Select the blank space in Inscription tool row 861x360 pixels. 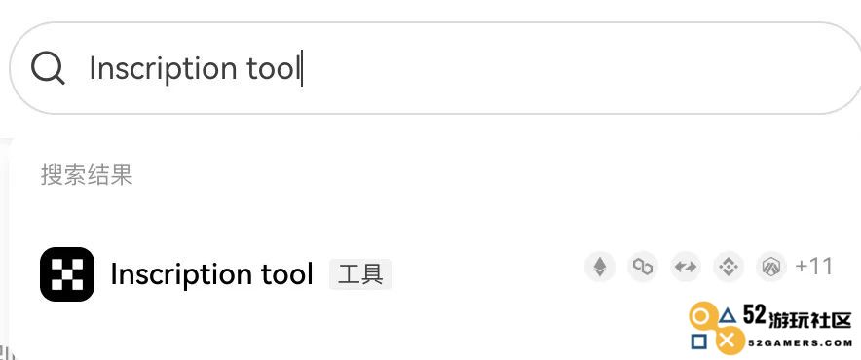click(x=488, y=273)
